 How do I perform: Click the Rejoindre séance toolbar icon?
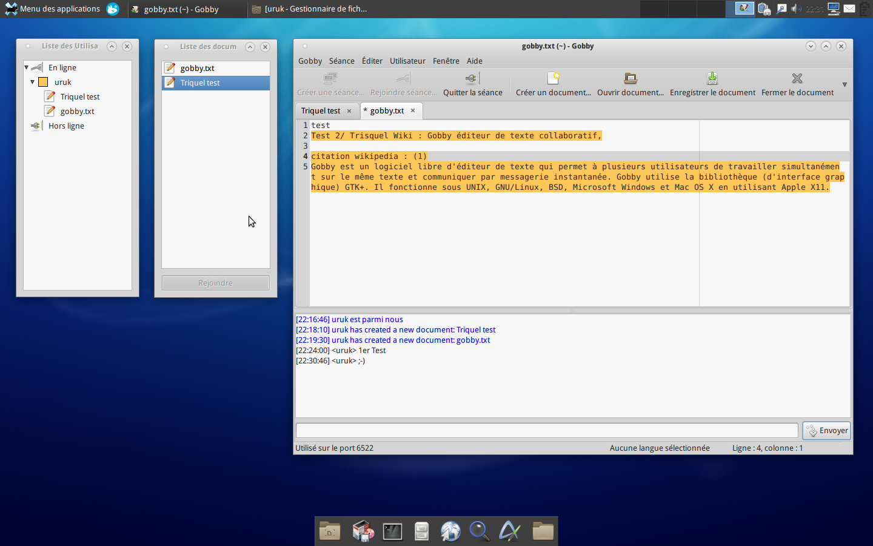[403, 78]
